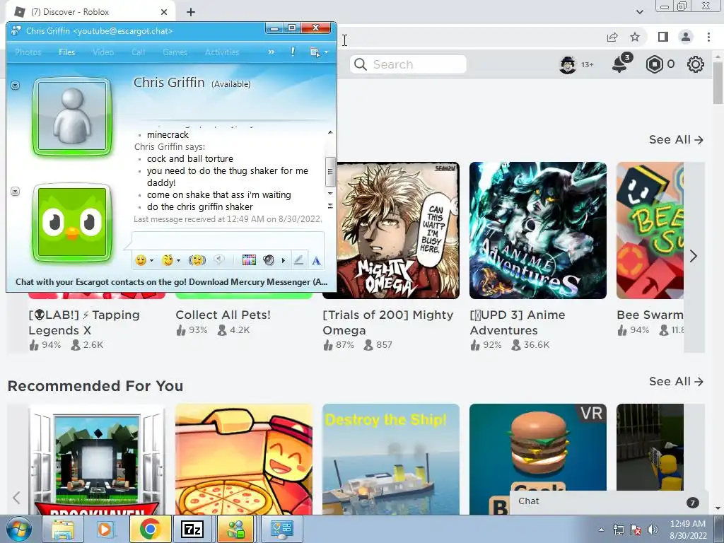The width and height of the screenshot is (724, 543).
Task: Click Call in the Messenger toolbar
Action: coord(138,52)
